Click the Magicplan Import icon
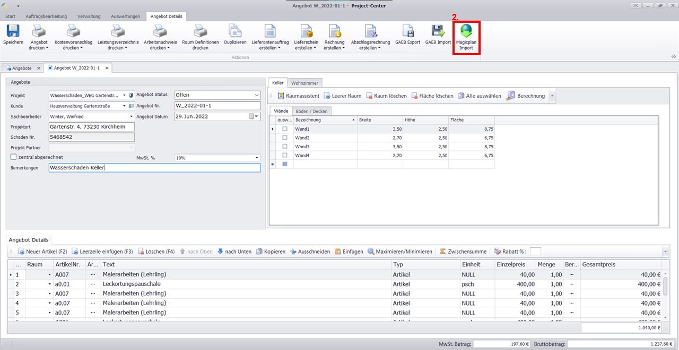Image resolution: width=679 pixels, height=350 pixels. pyautogui.click(x=466, y=31)
